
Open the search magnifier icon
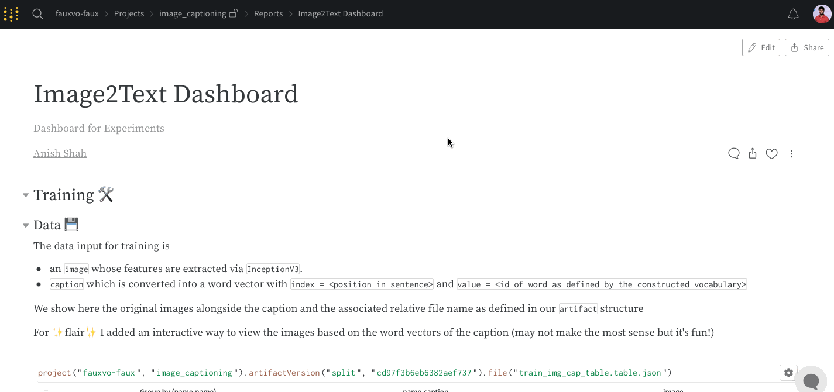coord(37,13)
